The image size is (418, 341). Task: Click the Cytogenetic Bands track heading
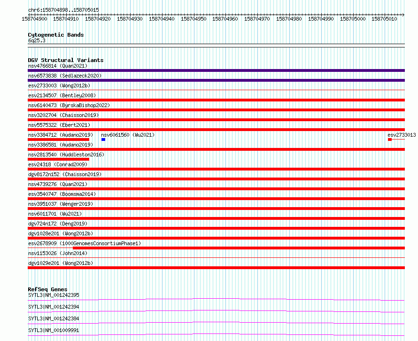click(x=56, y=35)
